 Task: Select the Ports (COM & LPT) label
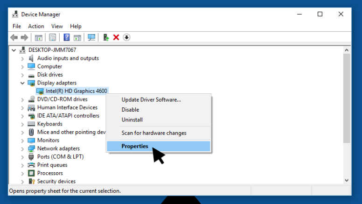61,157
